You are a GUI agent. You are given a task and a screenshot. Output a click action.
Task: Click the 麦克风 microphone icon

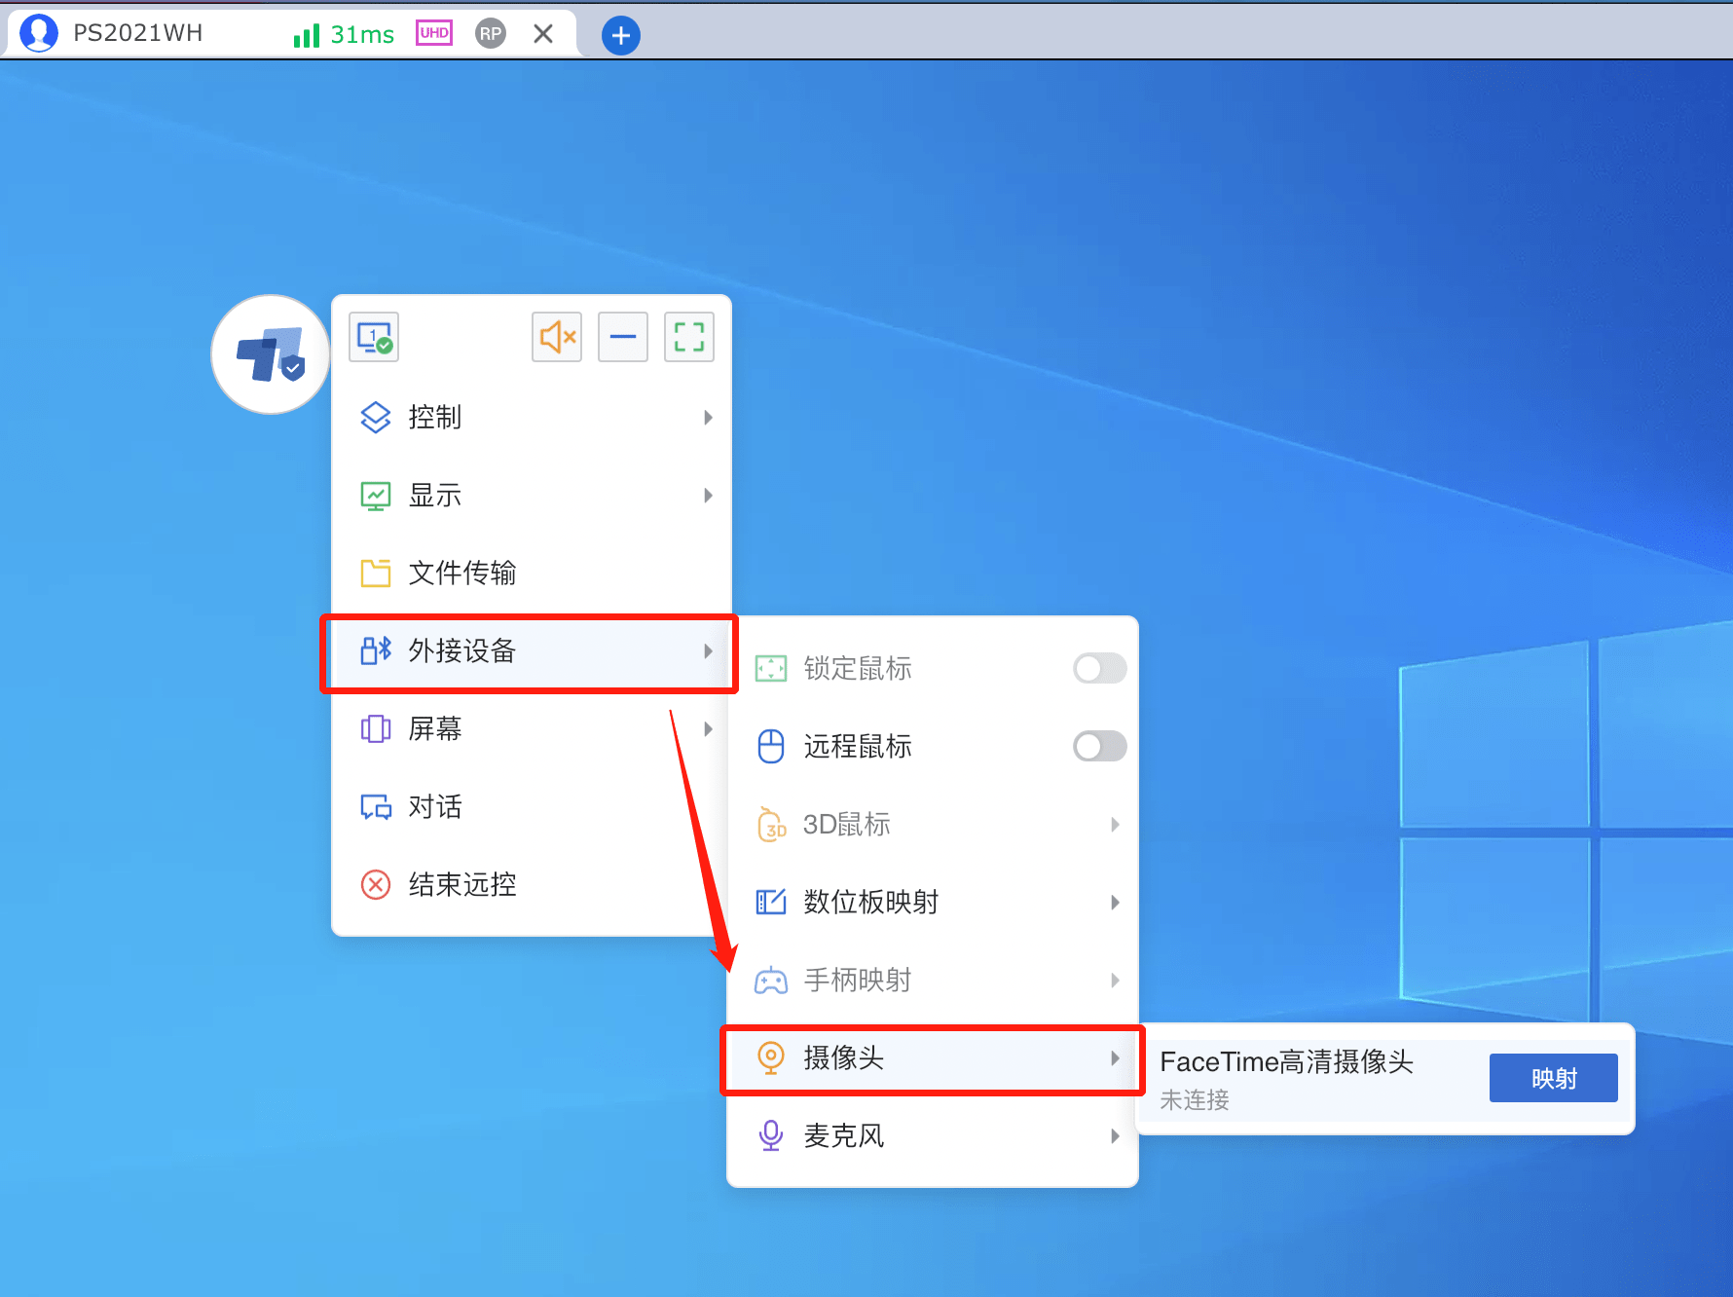click(x=771, y=1135)
